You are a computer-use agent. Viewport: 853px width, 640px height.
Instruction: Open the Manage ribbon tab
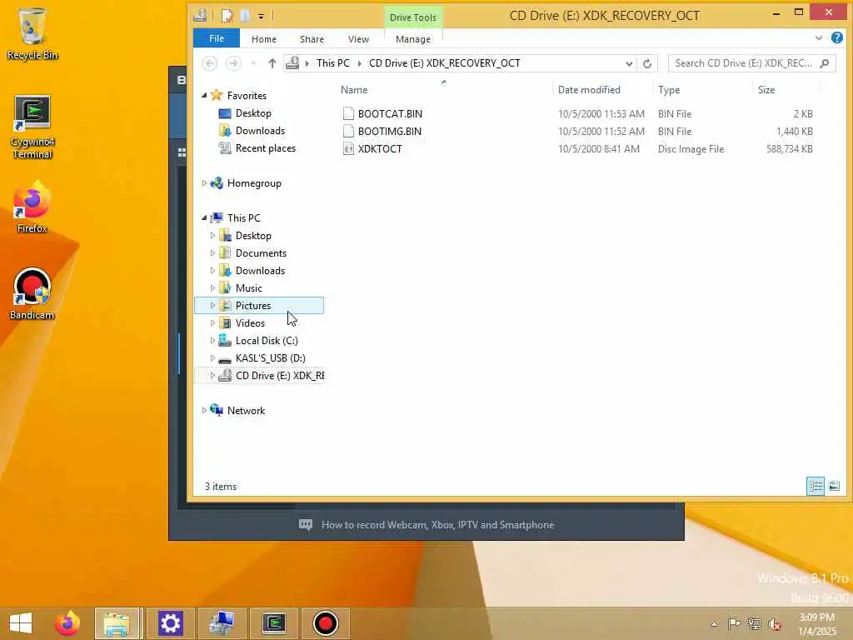413,39
